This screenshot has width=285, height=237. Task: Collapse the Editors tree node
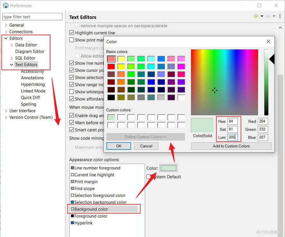(6, 38)
